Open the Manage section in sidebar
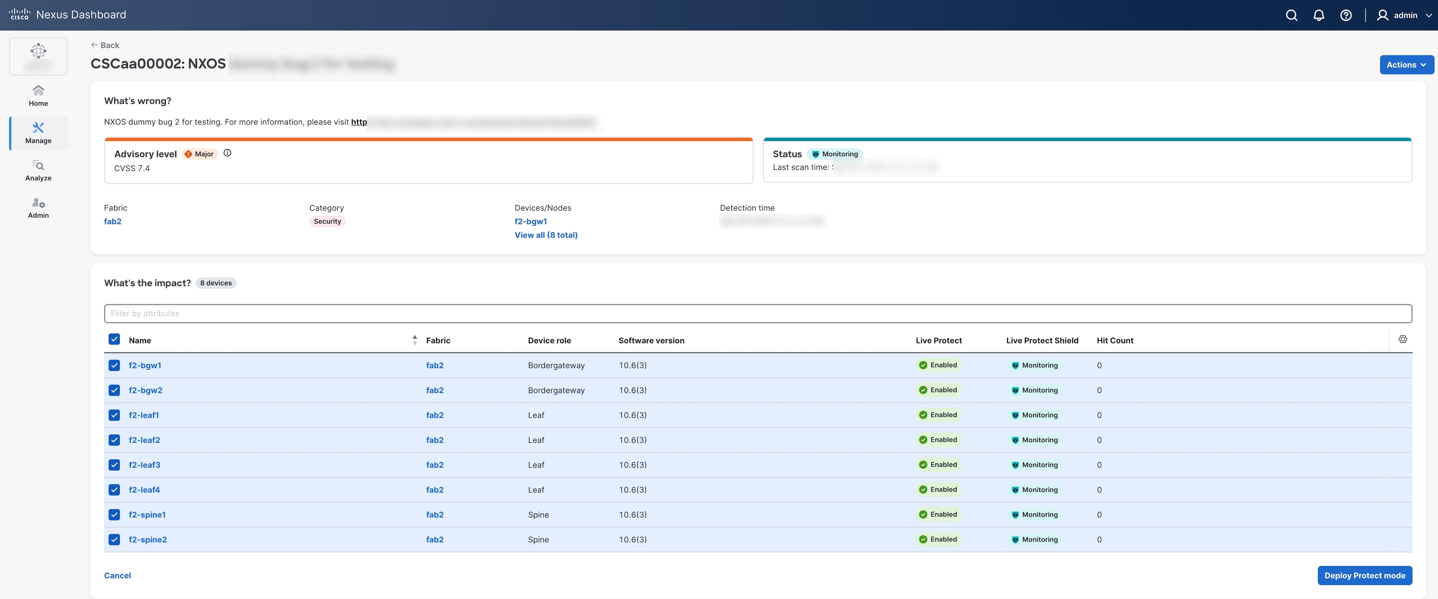Screen dimensions: 1438x599 tap(39, 133)
